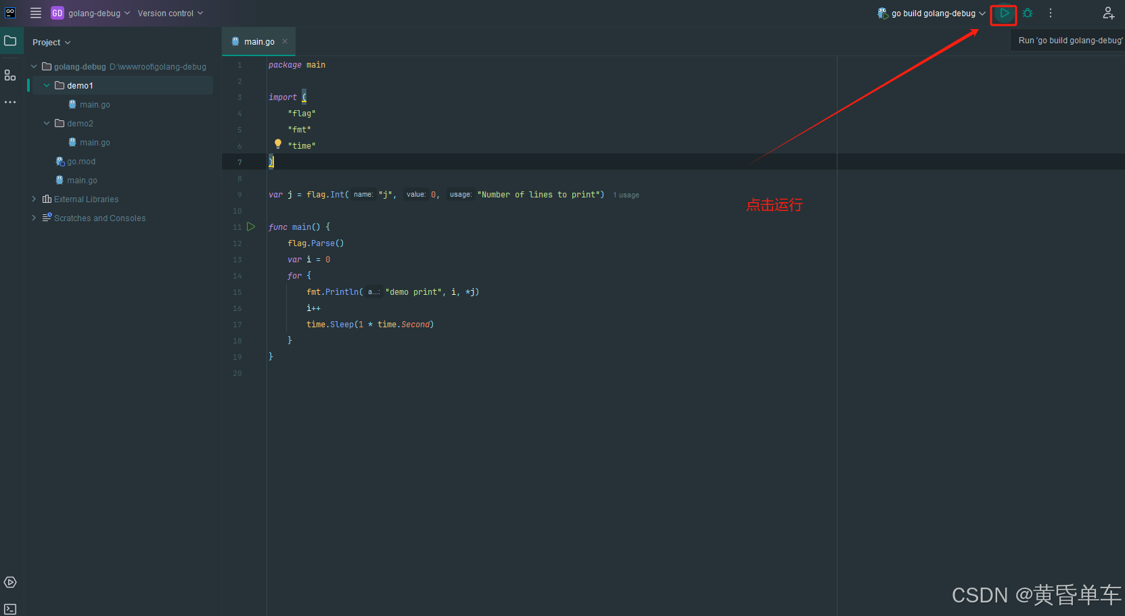
Task: Open the Project view dropdown
Action: pos(51,42)
